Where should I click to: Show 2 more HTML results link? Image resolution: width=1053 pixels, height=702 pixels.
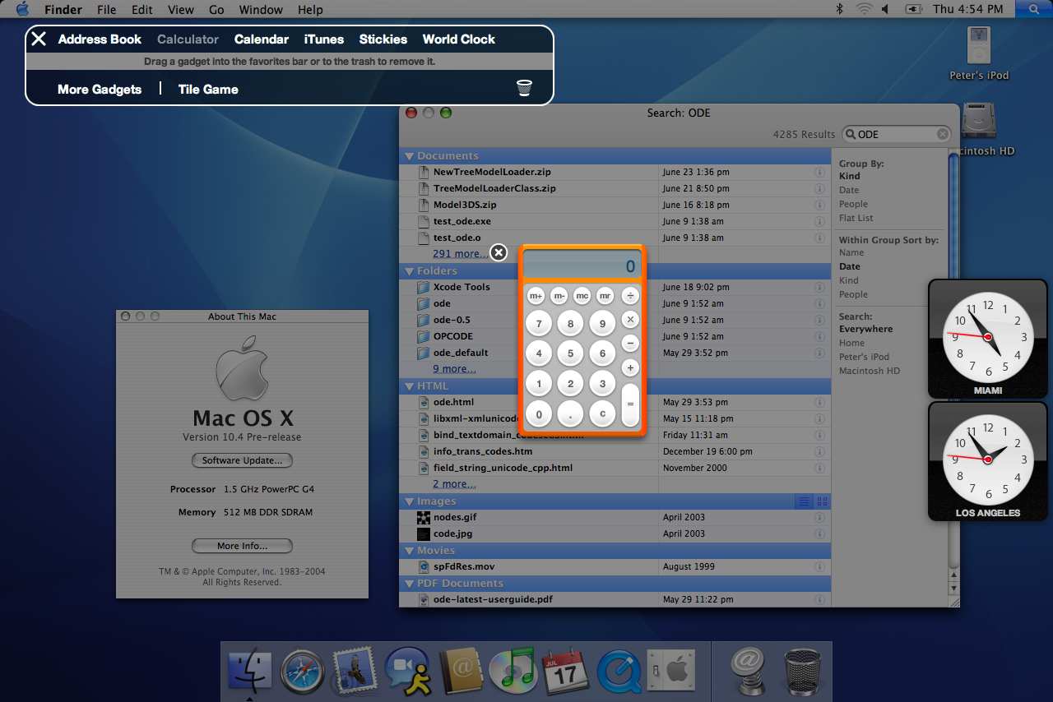(x=454, y=484)
